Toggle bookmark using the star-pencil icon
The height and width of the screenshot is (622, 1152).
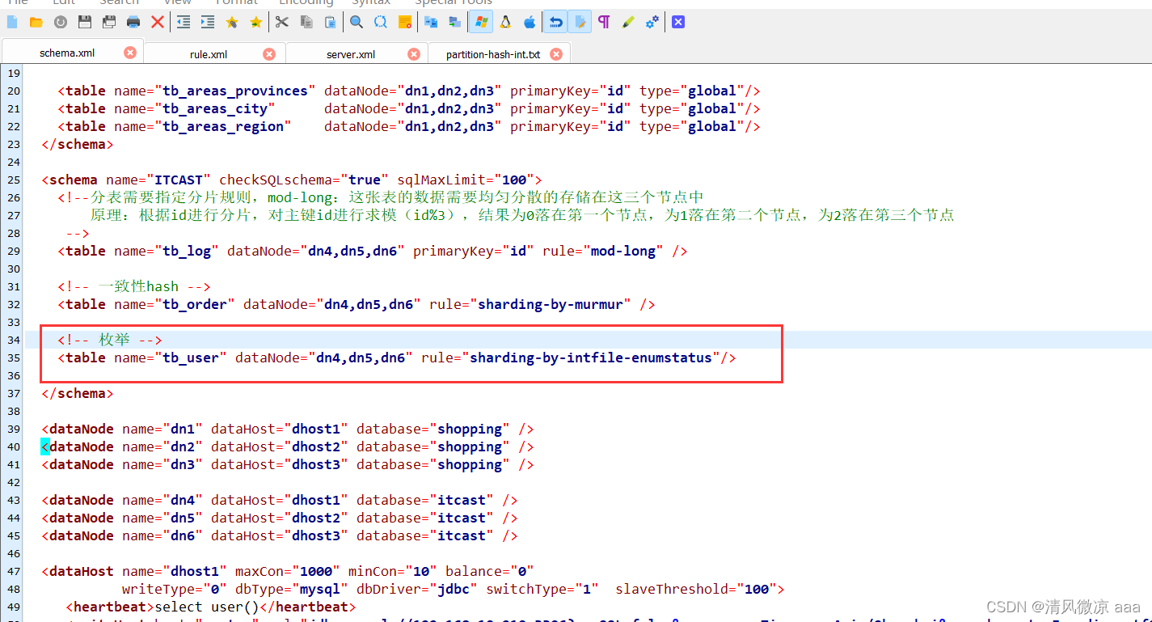click(x=232, y=23)
